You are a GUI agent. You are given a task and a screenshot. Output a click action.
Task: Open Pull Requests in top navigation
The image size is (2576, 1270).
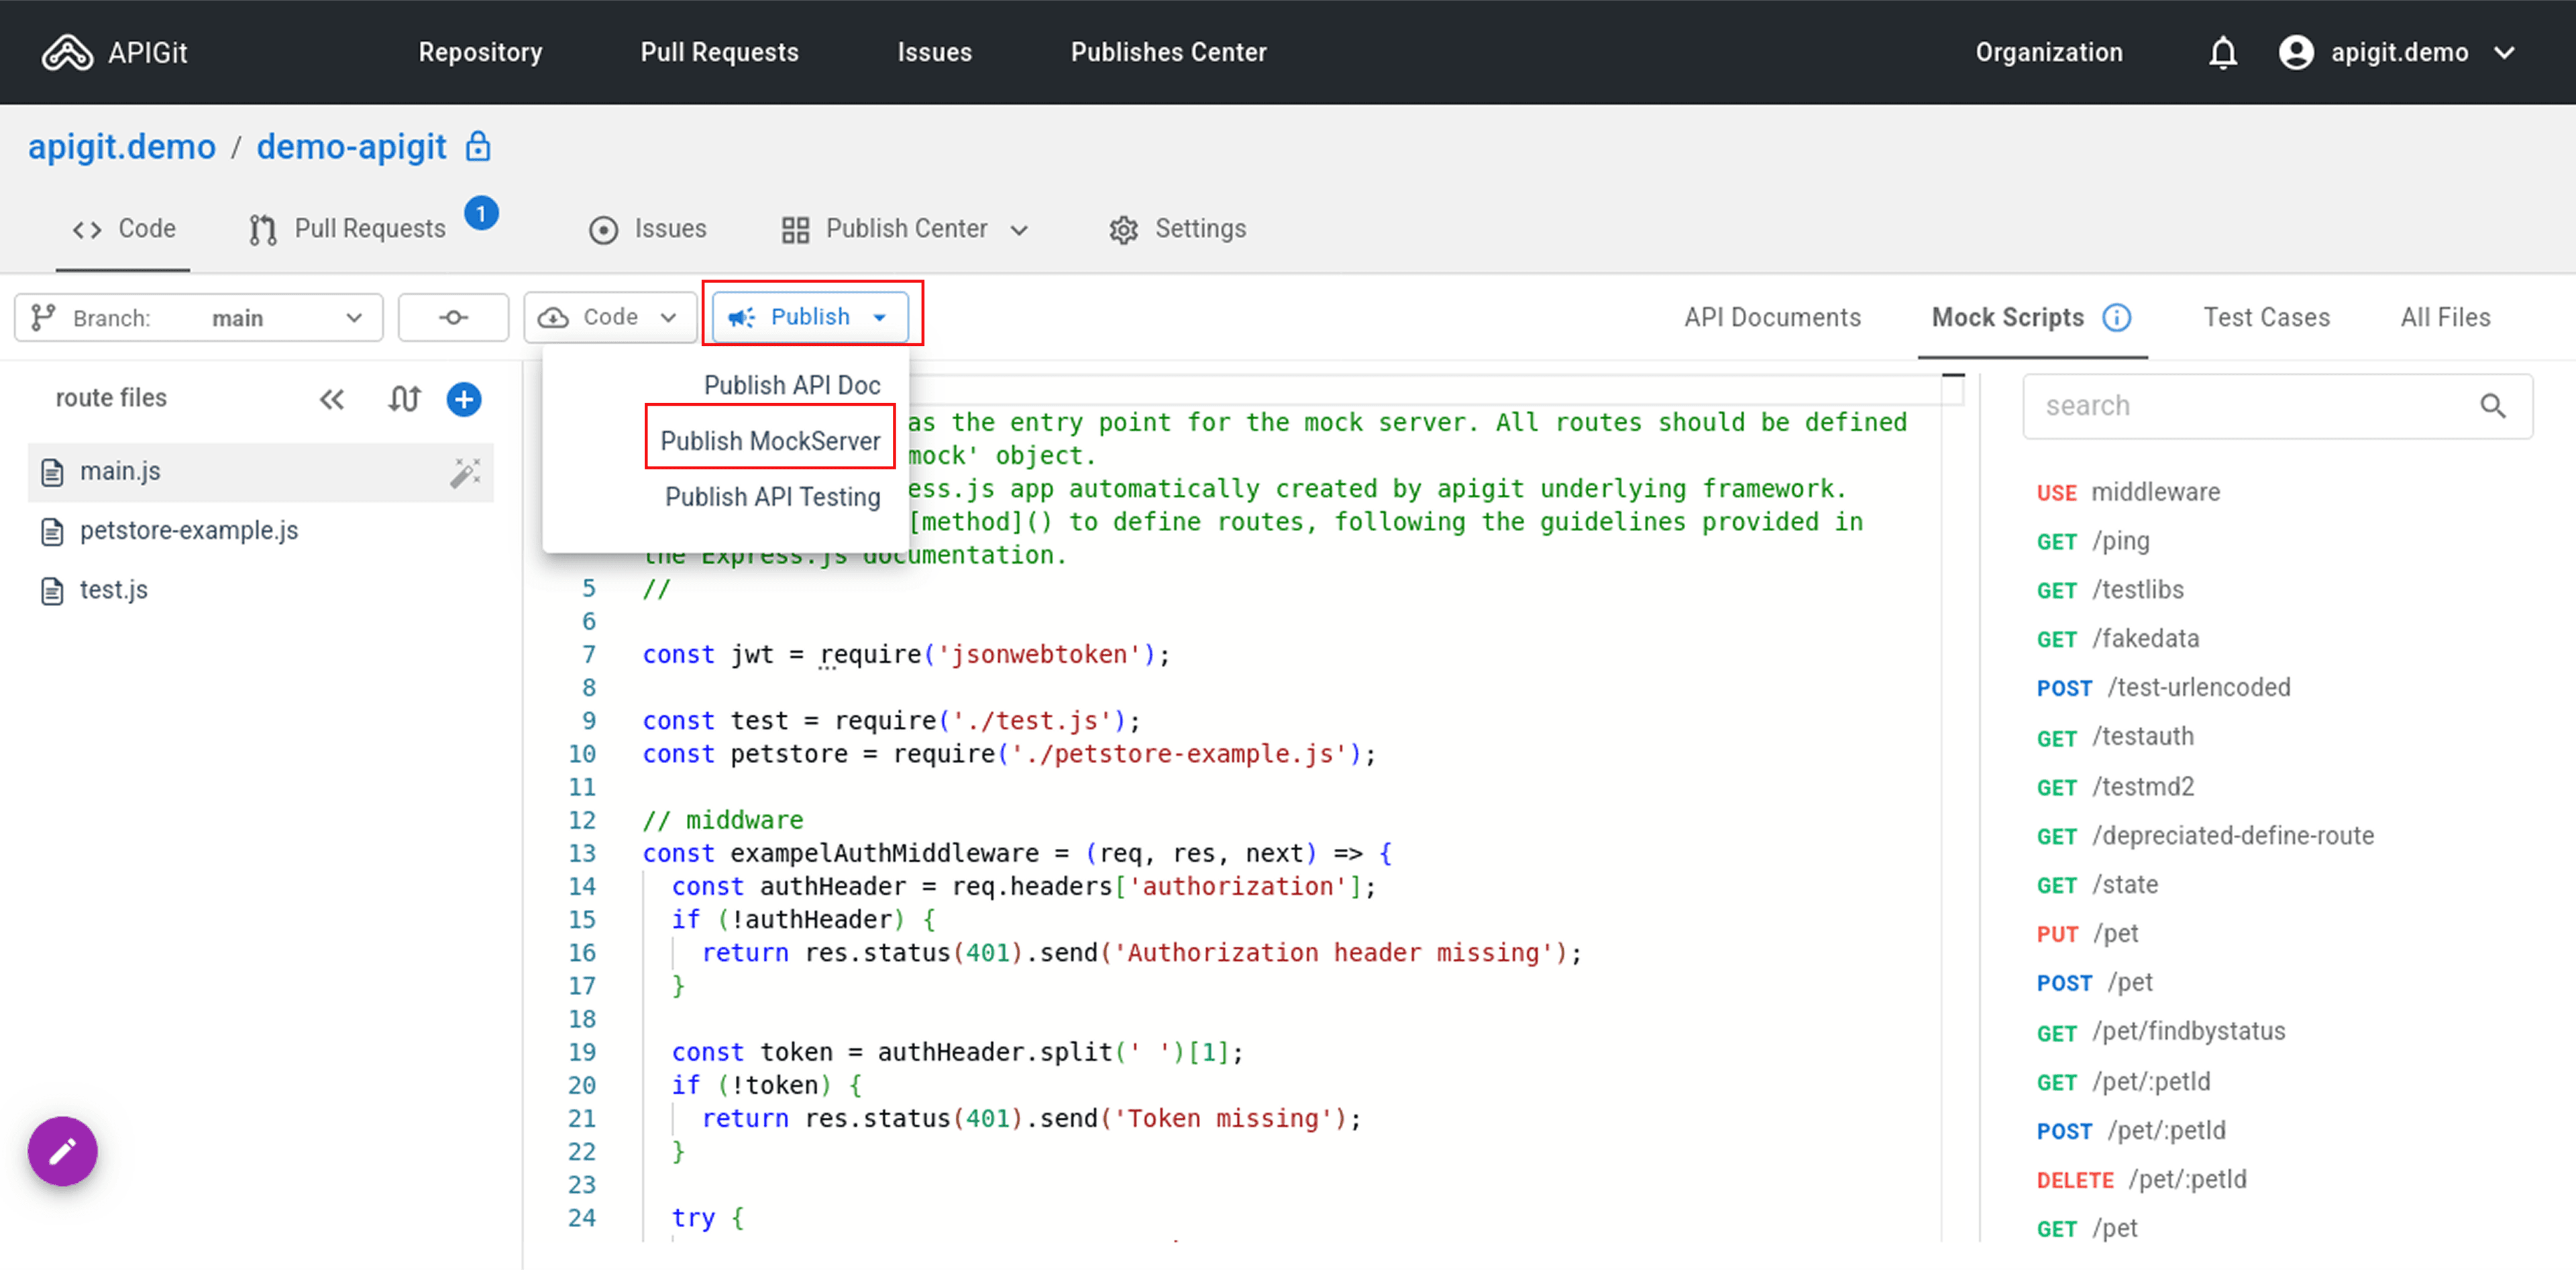click(x=719, y=52)
